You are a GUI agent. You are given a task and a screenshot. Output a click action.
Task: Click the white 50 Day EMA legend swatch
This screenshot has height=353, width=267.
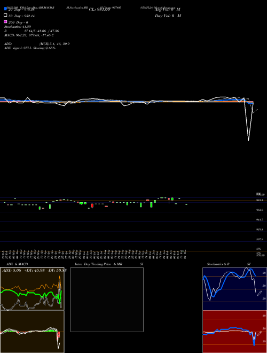tap(6, 16)
